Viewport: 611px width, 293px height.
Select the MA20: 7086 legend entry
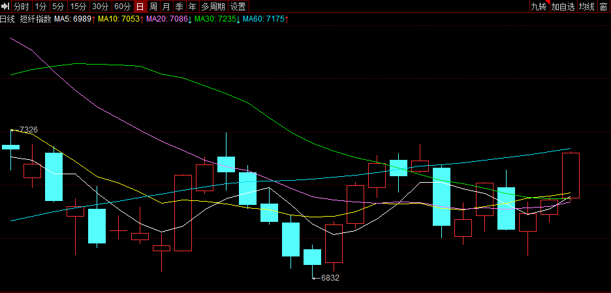169,19
